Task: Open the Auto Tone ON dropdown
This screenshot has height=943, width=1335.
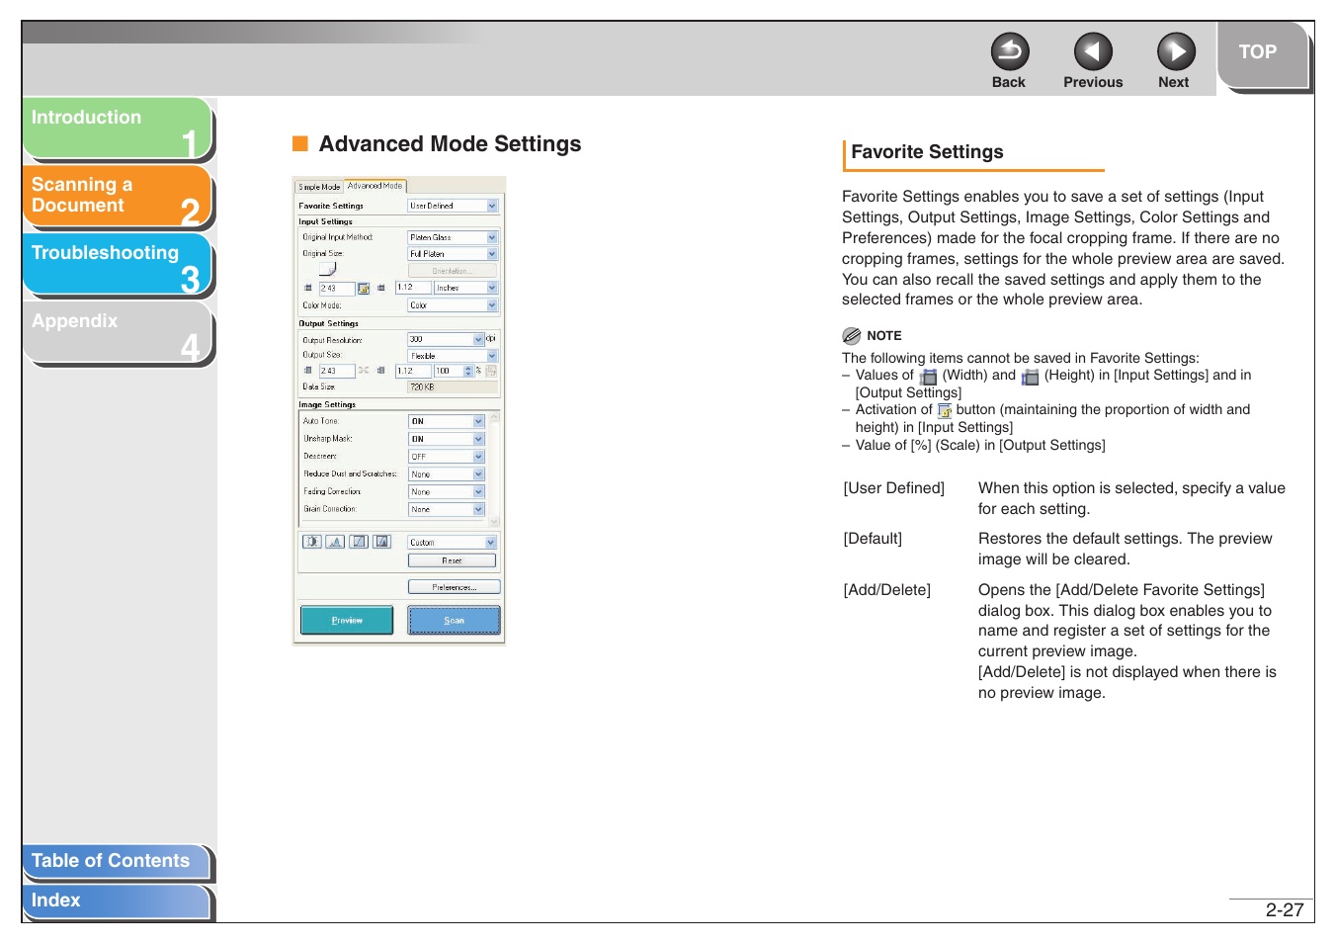Action: click(x=447, y=421)
